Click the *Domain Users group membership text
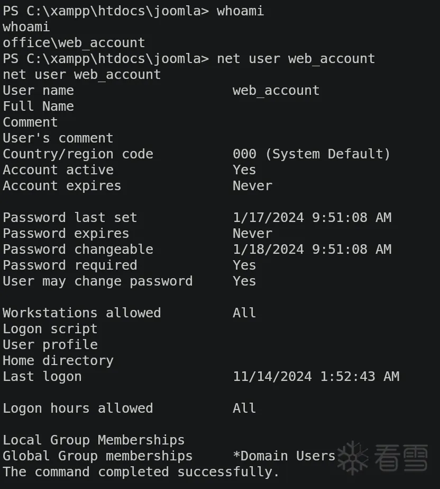Image resolution: width=440 pixels, height=489 pixels. [x=284, y=456]
